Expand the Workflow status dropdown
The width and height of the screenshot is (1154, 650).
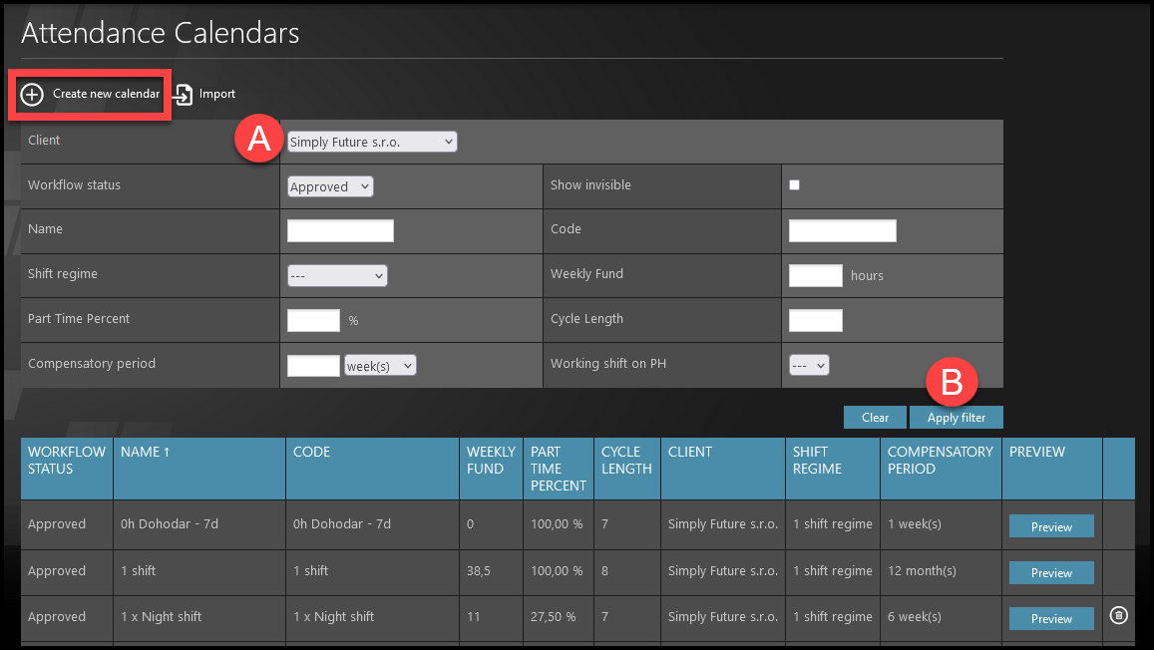click(x=330, y=186)
